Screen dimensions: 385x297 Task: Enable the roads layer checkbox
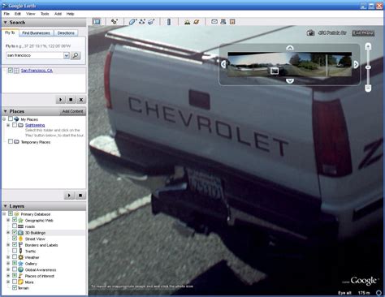click(15, 226)
